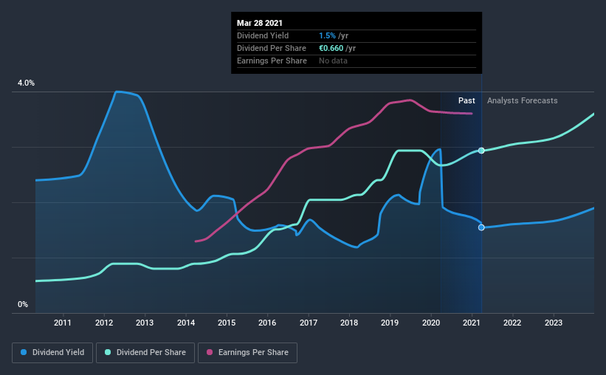Click the 2012 x-axis label

(x=104, y=323)
